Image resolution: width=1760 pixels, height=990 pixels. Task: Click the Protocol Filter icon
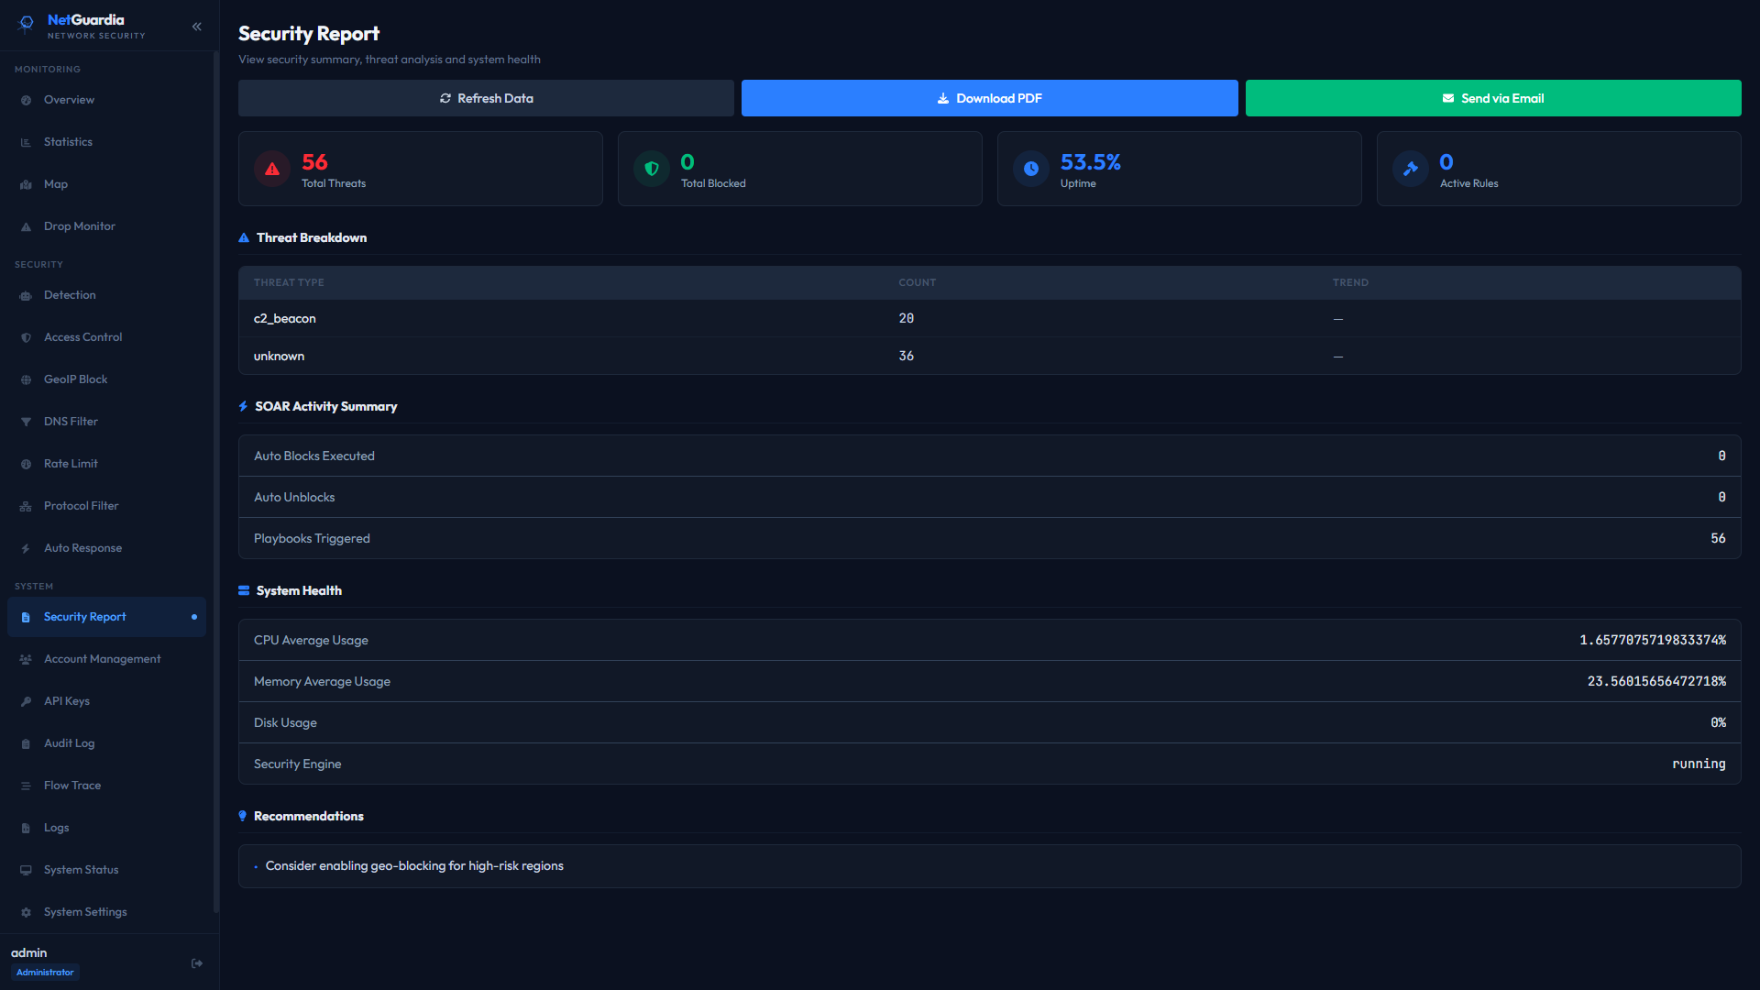(x=26, y=506)
